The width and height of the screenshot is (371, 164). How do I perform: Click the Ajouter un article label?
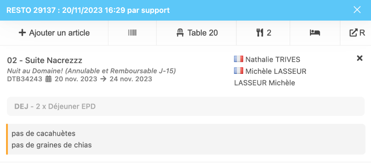(x=59, y=33)
